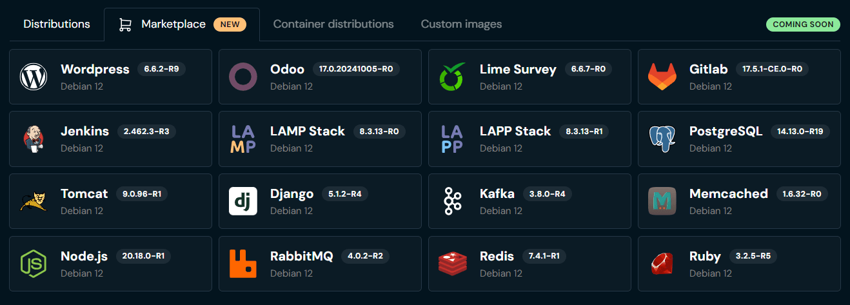Click Django version badge 5.1.2-R4

coord(344,193)
